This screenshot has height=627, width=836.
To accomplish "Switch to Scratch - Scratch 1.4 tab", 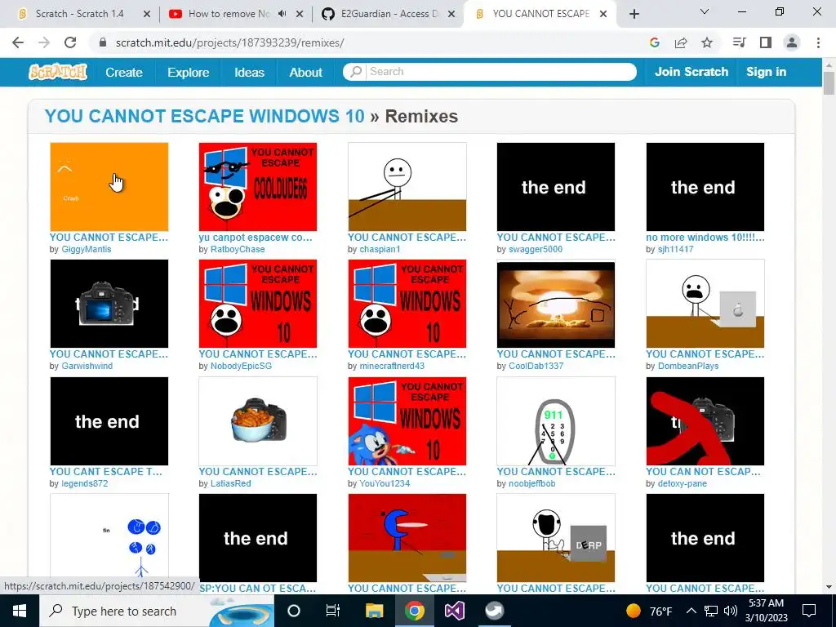I will 79,14.
